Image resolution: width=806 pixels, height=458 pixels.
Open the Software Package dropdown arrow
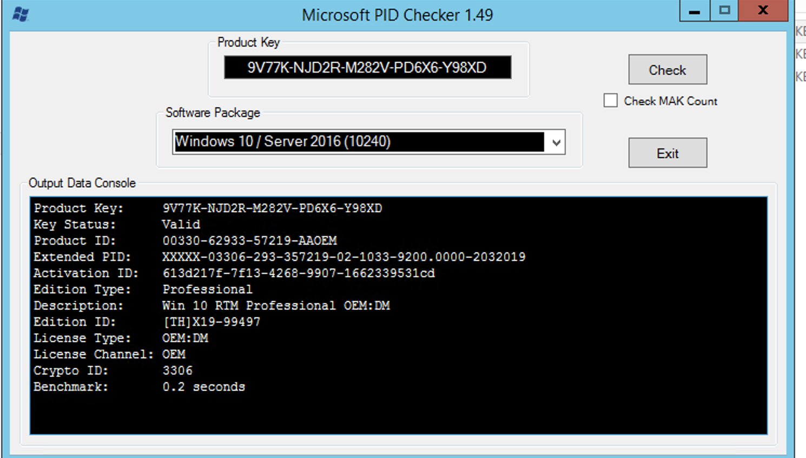click(x=556, y=142)
